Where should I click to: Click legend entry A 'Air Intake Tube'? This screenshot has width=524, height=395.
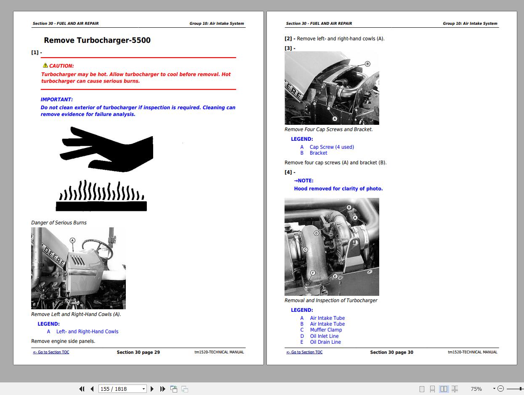(x=327, y=318)
